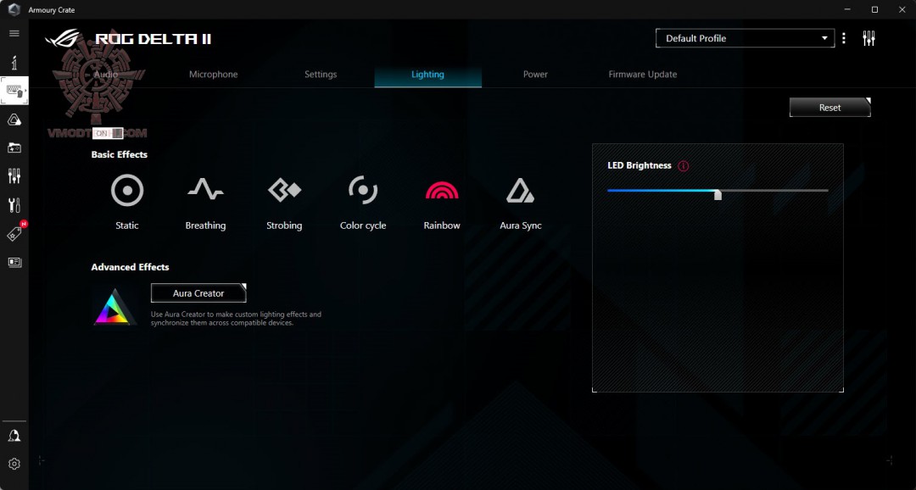Click the Aura Creator description text

(x=236, y=318)
